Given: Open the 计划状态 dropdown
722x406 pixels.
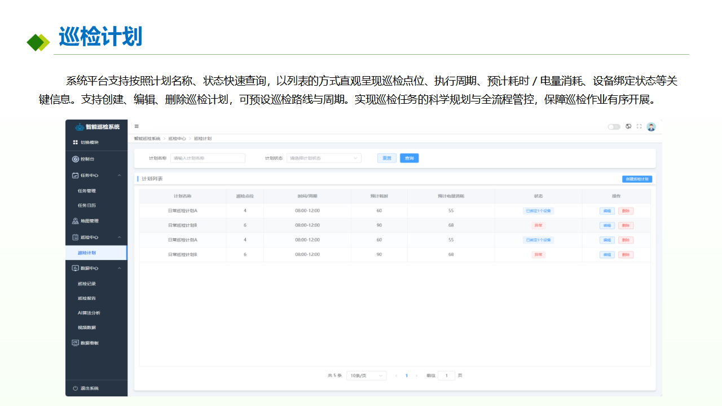Looking at the screenshot, I should coord(324,158).
